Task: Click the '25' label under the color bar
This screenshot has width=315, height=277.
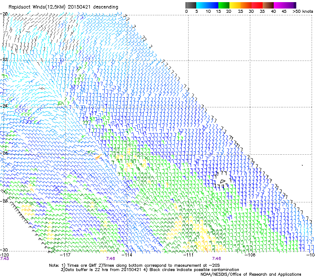Action: (241, 12)
